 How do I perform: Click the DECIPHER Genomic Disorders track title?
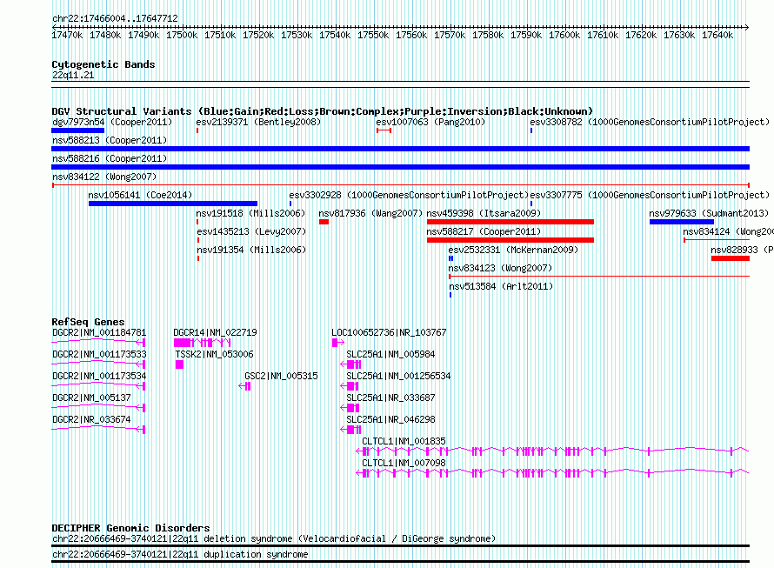[130, 528]
